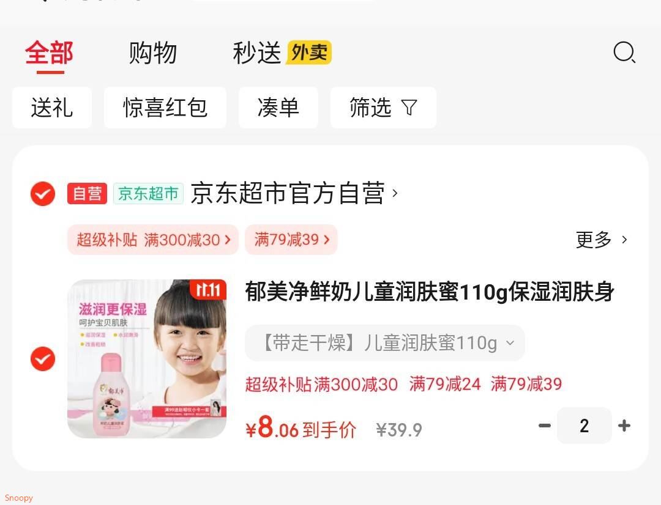661x505 pixels.
Task: Click the green 京东超市 tag
Action: [148, 194]
